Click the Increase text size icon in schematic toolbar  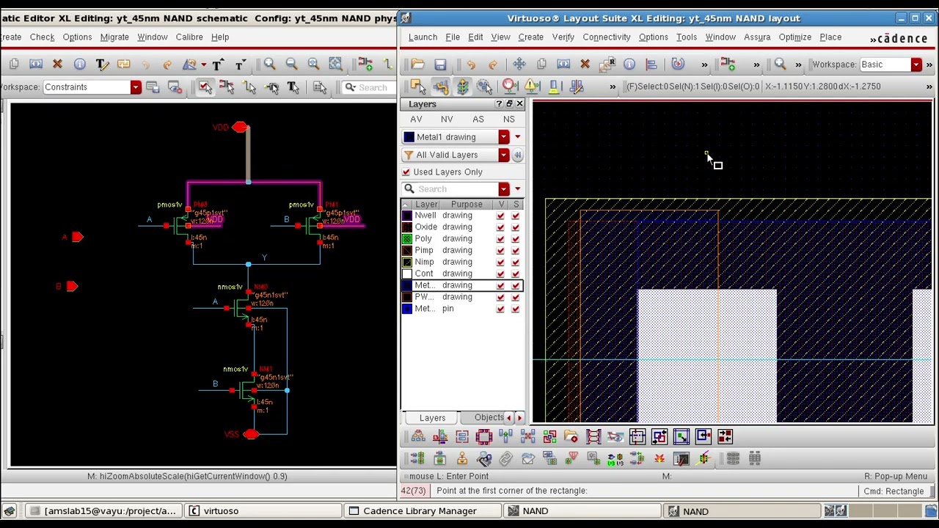pos(217,65)
